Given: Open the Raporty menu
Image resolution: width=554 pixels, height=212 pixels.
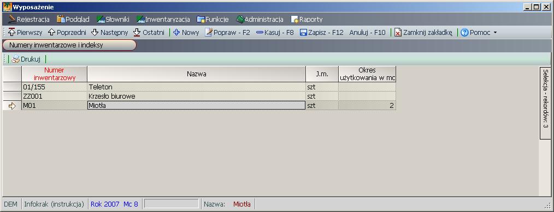Looking at the screenshot, I should [x=307, y=20].
